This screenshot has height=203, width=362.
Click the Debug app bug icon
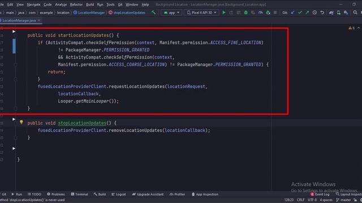point(246,12)
